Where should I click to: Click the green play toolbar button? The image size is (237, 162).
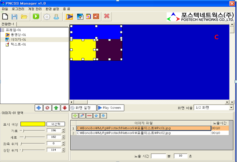coord(36,16)
